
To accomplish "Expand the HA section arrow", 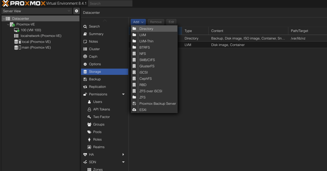I will [x=124, y=155].
